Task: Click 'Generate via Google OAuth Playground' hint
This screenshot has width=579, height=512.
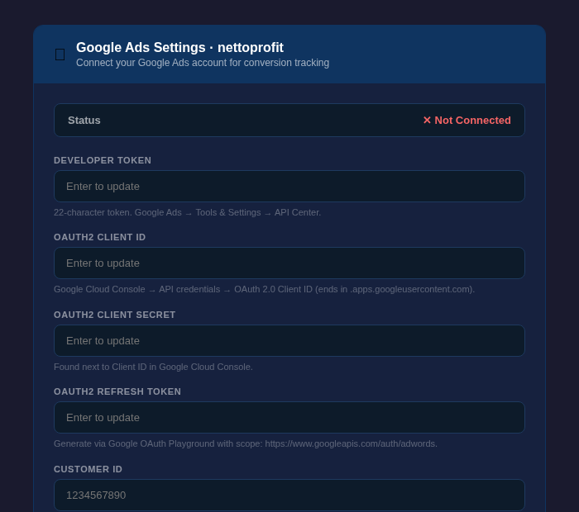Action: pyautogui.click(x=246, y=443)
